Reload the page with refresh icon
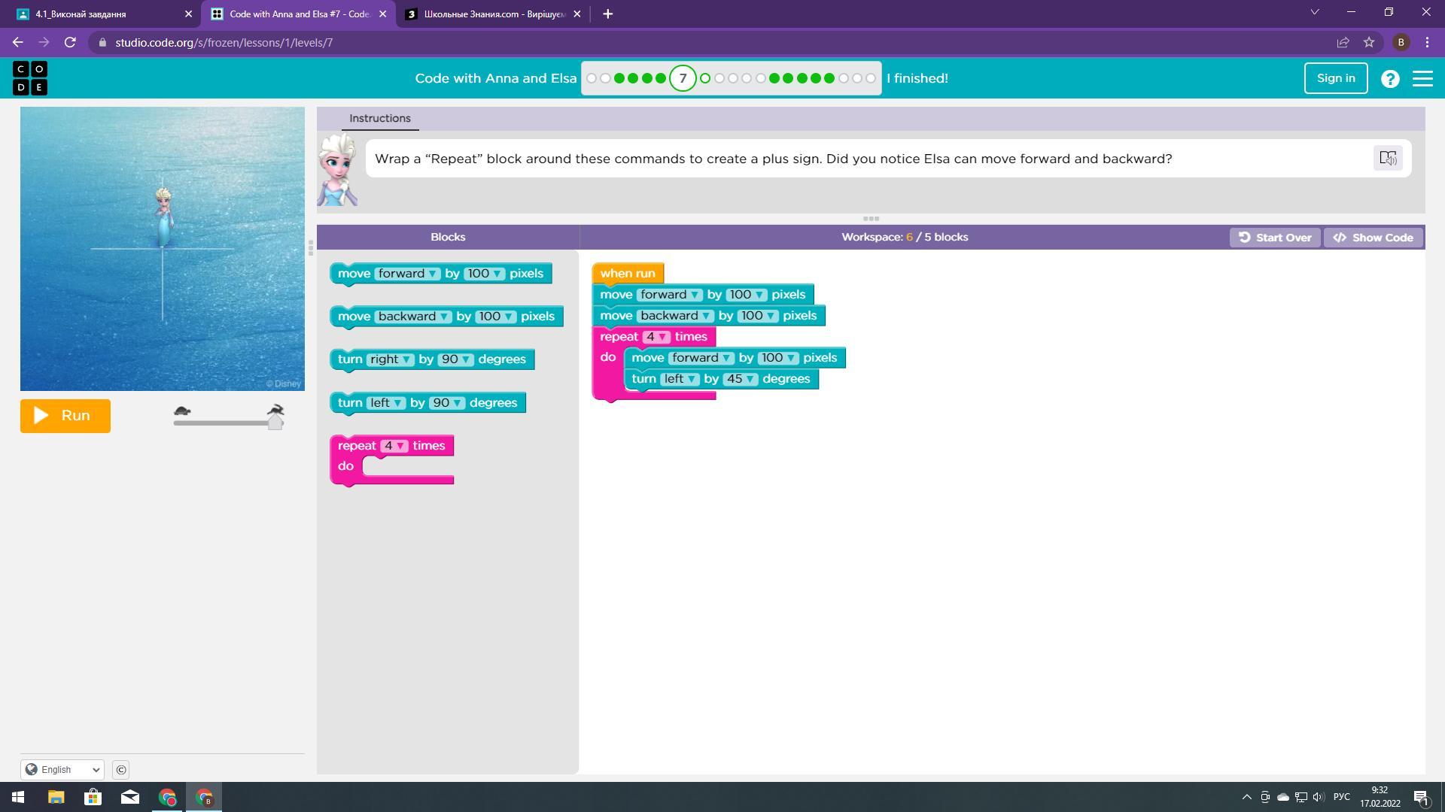1445x812 pixels. 70,43
